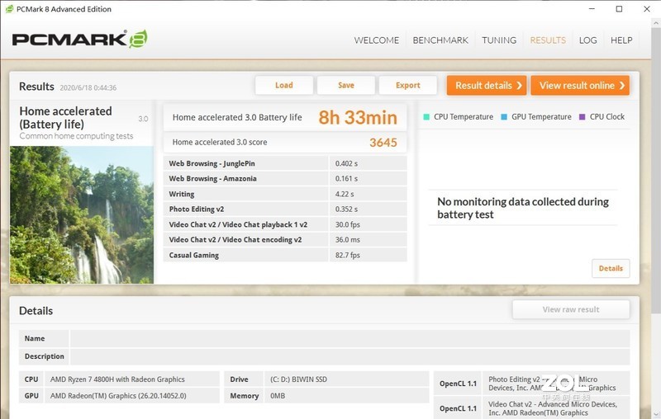
Task: Click the CPU Clock legend swatch
Action: tap(583, 117)
